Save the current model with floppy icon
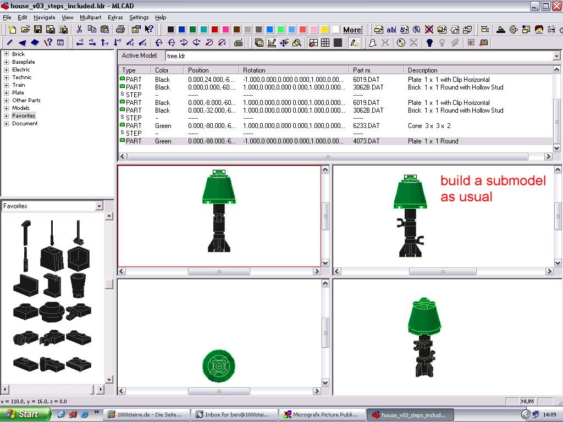The width and height of the screenshot is (563, 422). coord(38,30)
